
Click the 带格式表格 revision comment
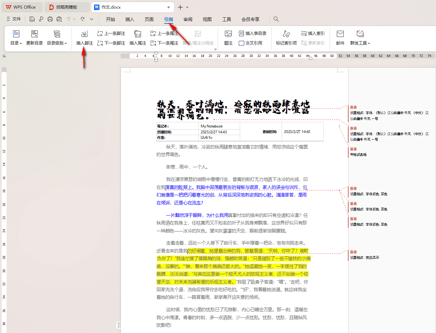pyautogui.click(x=358, y=155)
